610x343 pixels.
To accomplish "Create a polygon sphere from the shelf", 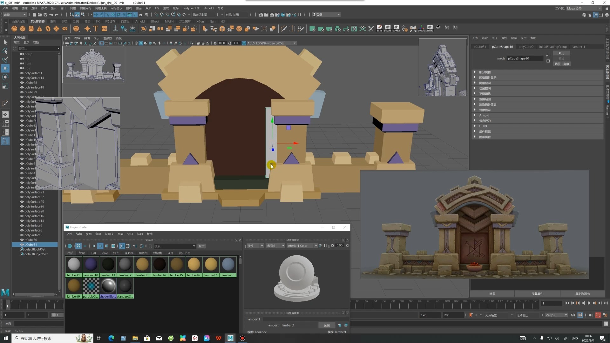I will 14,29.
